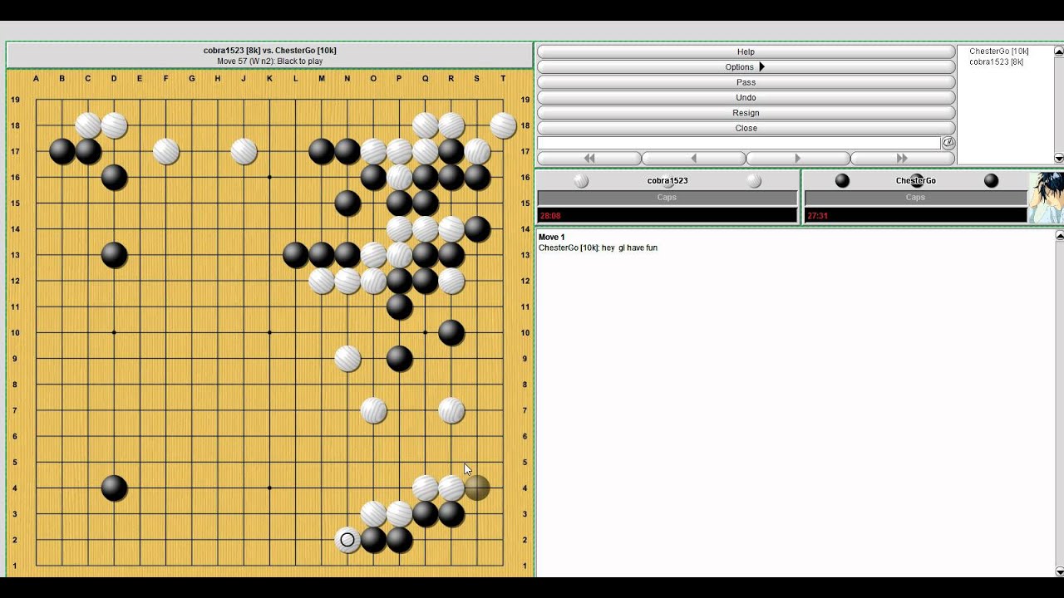Click chat panel scroll-down arrow
Image resolution: width=1064 pixels, height=598 pixels.
pyautogui.click(x=1059, y=571)
